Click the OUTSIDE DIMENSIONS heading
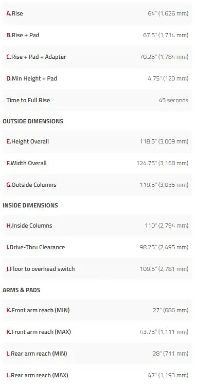 tap(33, 121)
